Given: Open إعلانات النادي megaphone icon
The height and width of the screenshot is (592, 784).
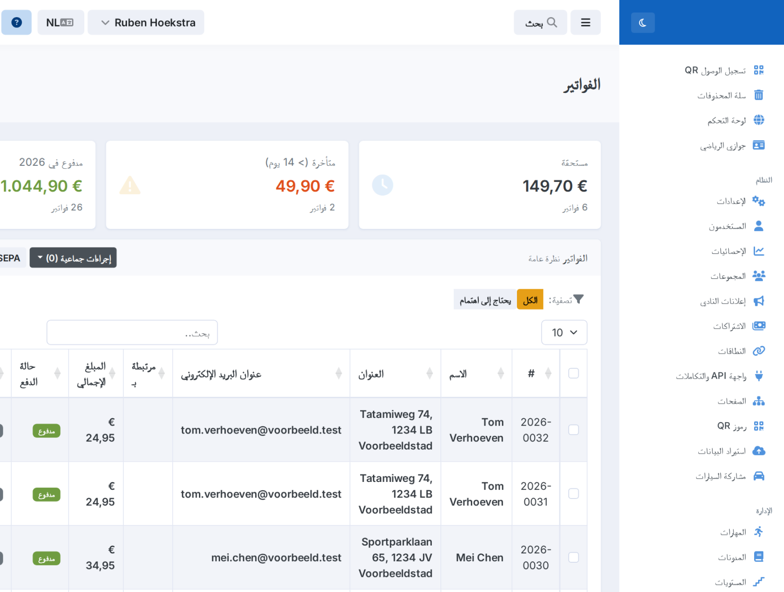Looking at the screenshot, I should 759,301.
